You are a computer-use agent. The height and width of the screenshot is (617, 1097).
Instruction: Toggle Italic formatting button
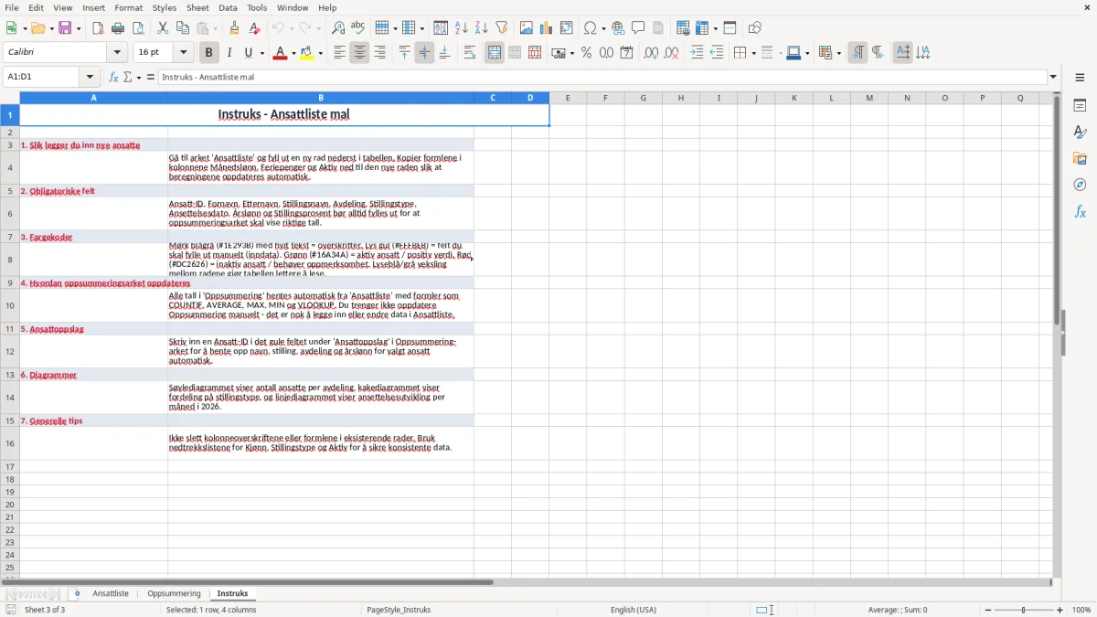tap(229, 53)
